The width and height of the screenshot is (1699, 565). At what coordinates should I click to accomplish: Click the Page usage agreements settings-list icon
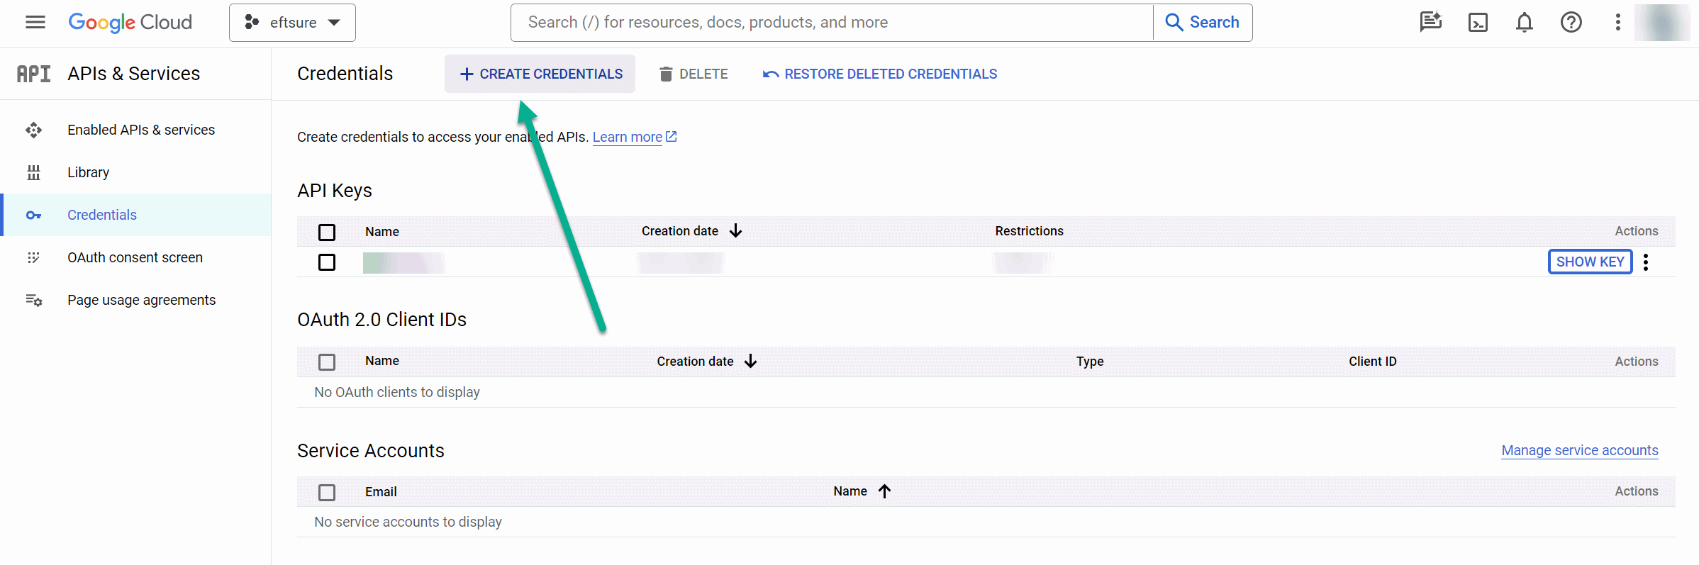coord(33,300)
